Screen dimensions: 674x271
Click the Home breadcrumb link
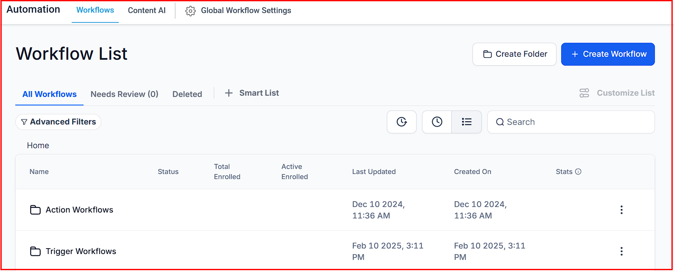click(x=38, y=145)
